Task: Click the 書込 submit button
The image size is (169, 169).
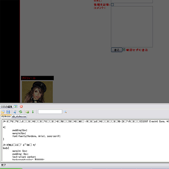Action: coord(117,50)
